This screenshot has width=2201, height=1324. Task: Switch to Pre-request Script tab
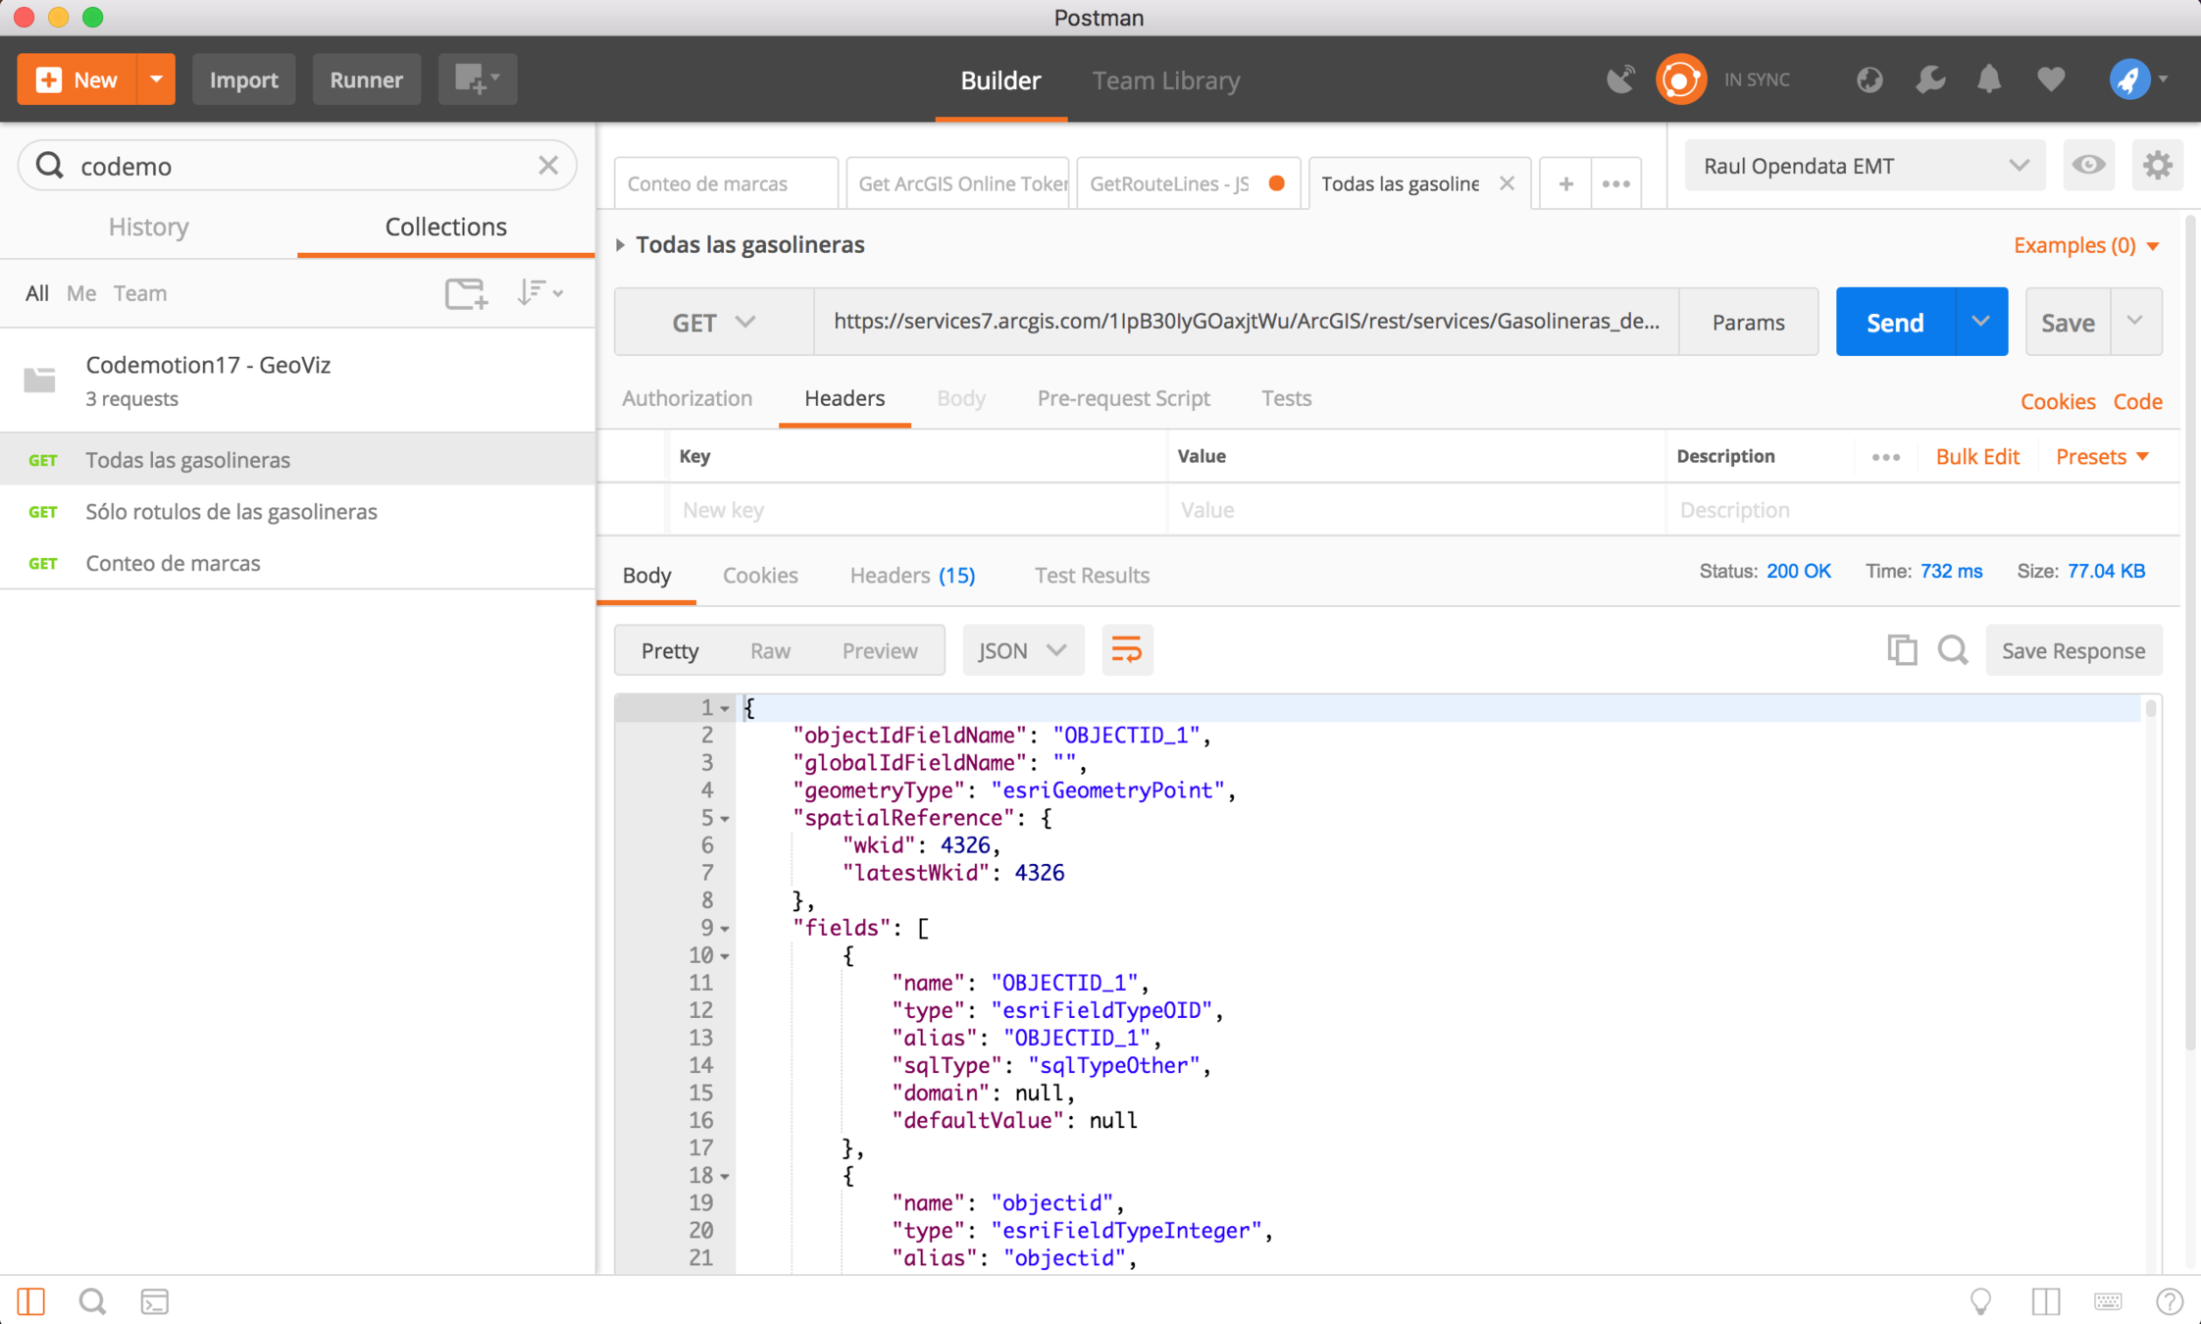[1123, 398]
